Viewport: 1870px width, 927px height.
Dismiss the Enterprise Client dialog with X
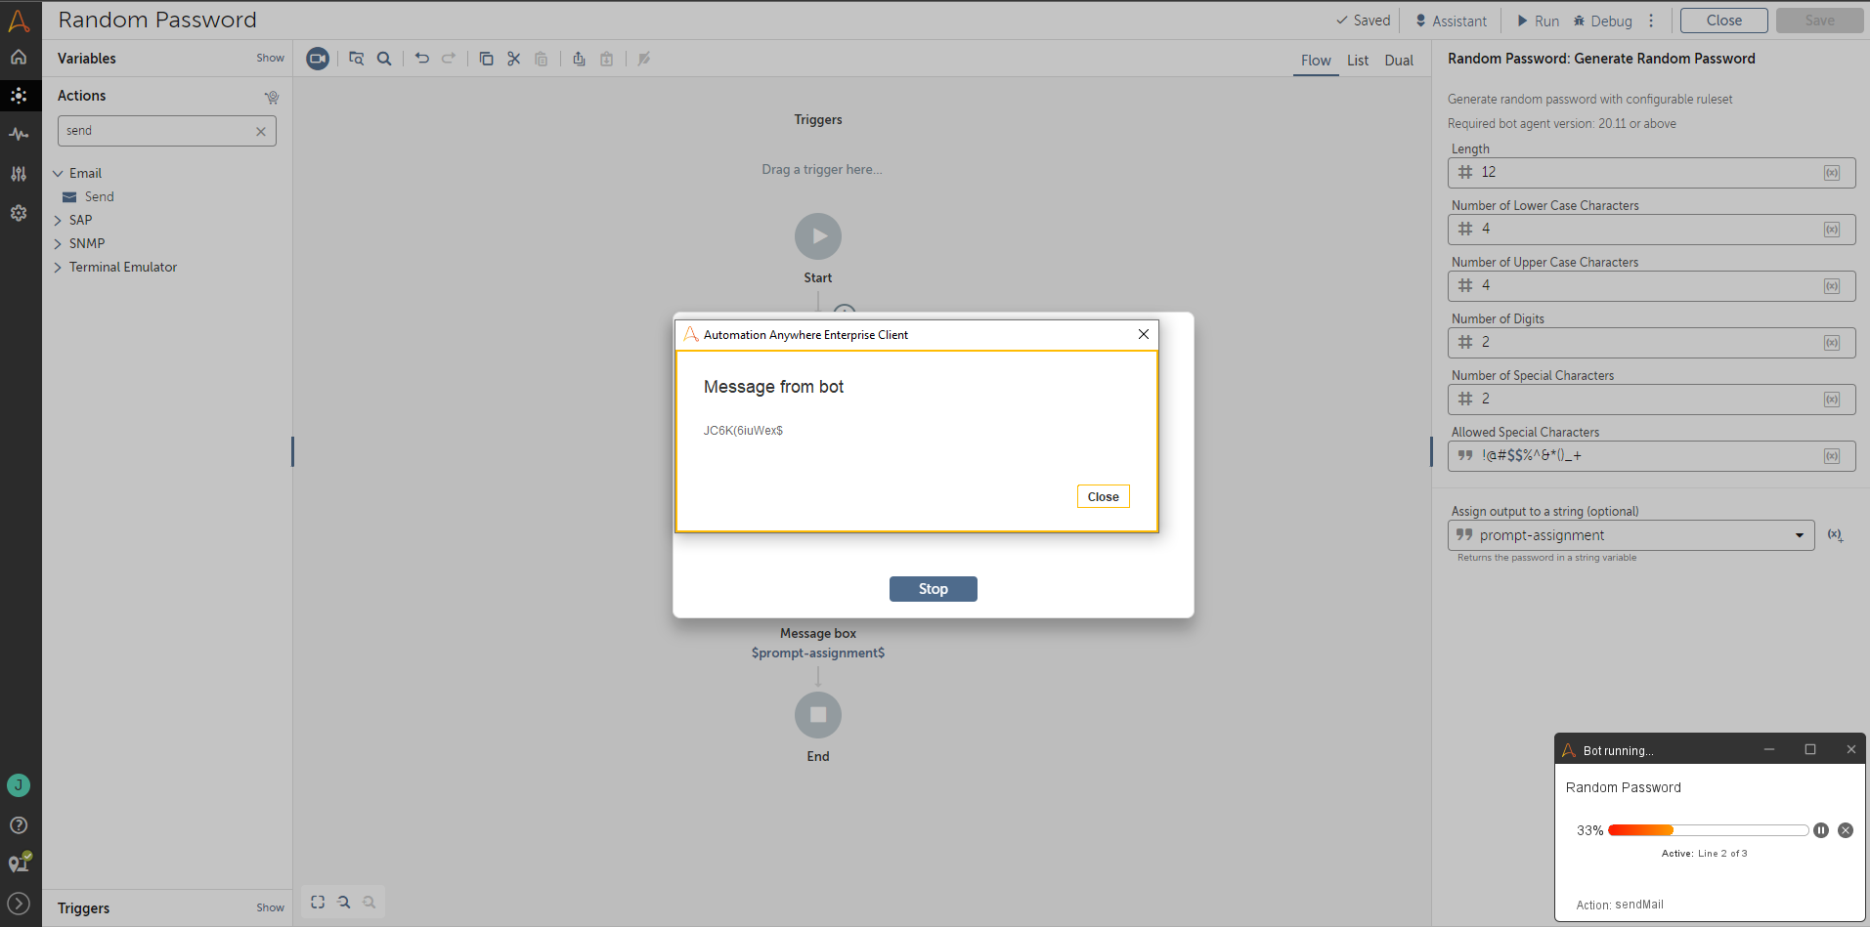(1144, 334)
